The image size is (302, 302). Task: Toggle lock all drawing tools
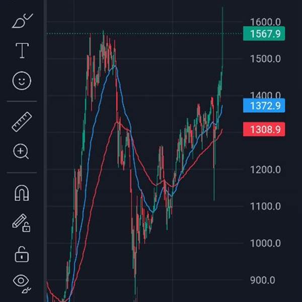click(22, 254)
